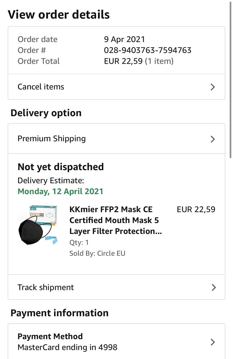This screenshot has width=233, height=359.
Task: Select order number 028-9403763-7594763
Action: click(148, 50)
